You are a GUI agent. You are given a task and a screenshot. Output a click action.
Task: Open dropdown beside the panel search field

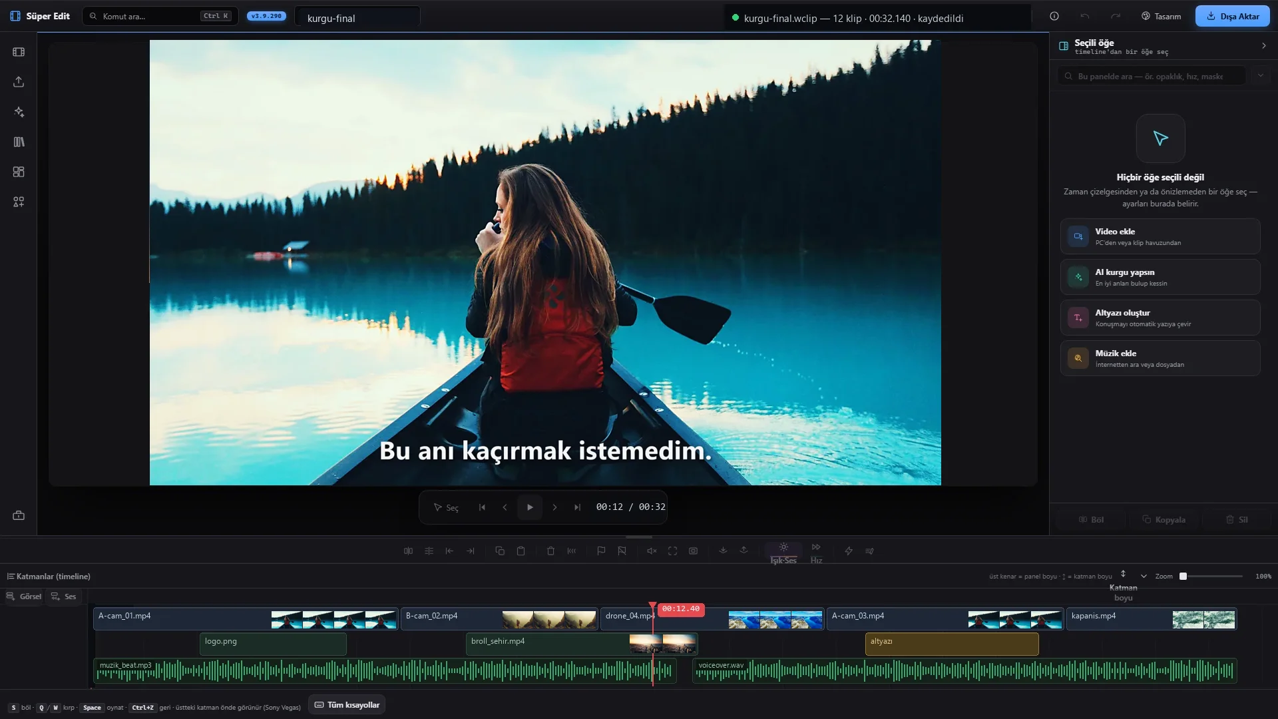pyautogui.click(x=1260, y=76)
